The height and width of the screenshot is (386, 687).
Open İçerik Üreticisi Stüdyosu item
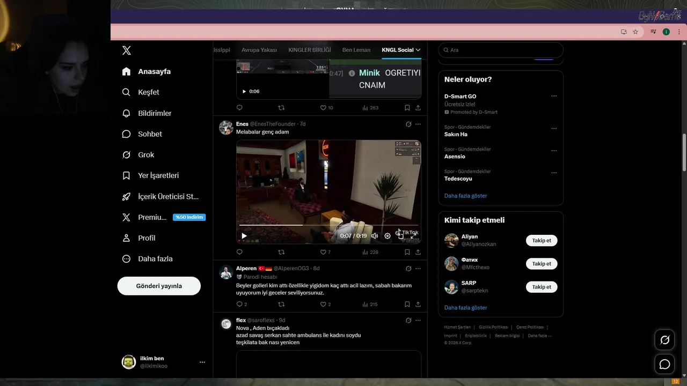[x=160, y=197]
